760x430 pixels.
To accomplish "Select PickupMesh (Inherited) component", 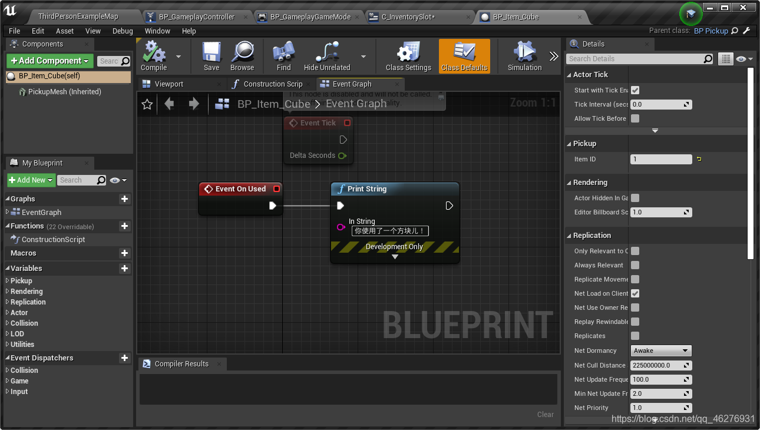I will 64,92.
